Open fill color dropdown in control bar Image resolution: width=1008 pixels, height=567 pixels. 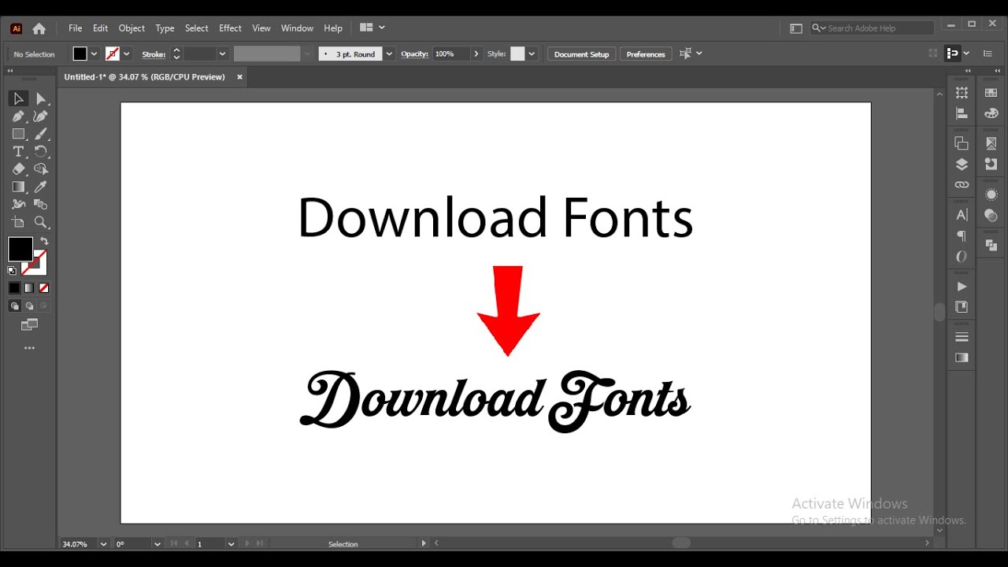point(94,54)
